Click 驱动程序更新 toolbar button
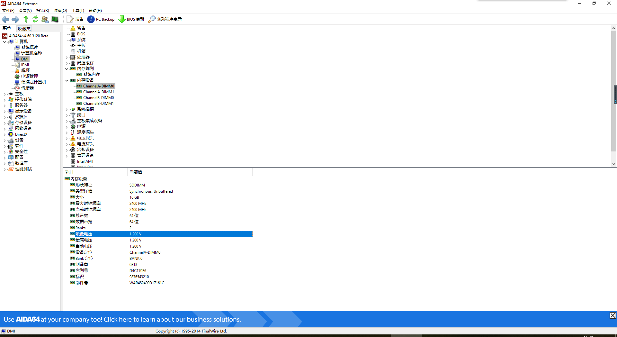 (165, 19)
